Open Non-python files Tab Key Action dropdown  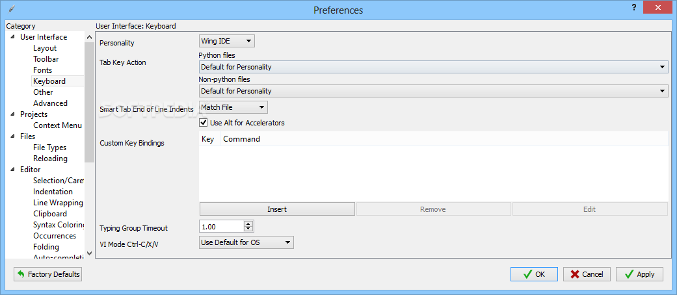coord(433,91)
